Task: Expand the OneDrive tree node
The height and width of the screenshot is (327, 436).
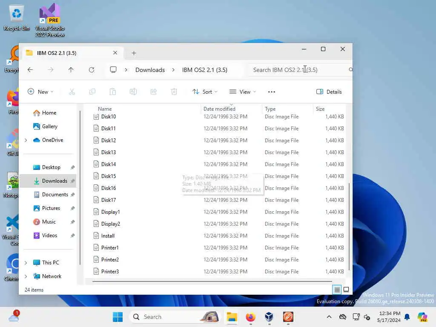Action: [26, 140]
